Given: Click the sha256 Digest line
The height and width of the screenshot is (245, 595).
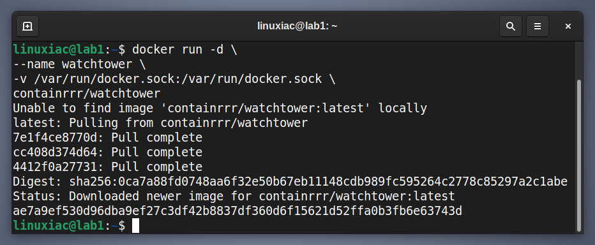Looking at the screenshot, I should [x=290, y=182].
